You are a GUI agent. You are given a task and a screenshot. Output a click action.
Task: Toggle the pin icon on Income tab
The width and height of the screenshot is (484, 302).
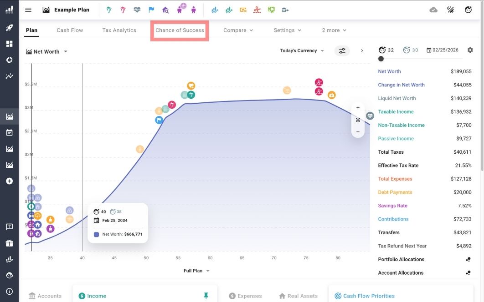[x=206, y=296]
